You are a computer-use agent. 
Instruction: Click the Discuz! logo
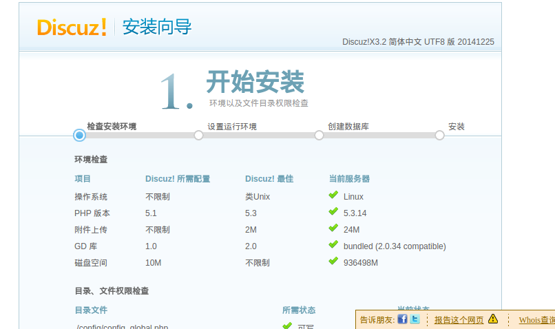point(72,28)
